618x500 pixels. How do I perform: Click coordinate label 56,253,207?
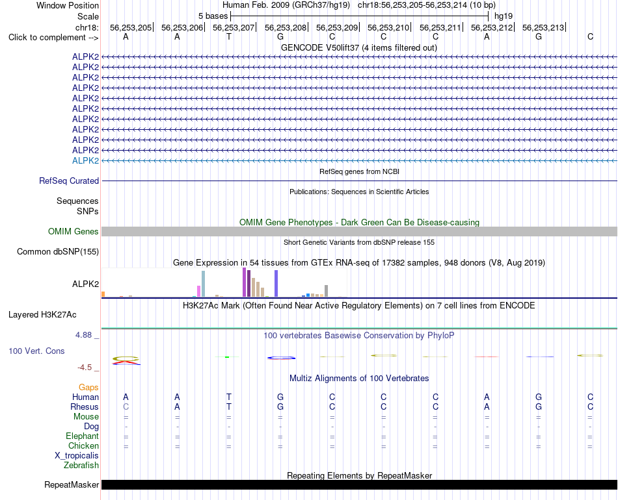pos(234,27)
